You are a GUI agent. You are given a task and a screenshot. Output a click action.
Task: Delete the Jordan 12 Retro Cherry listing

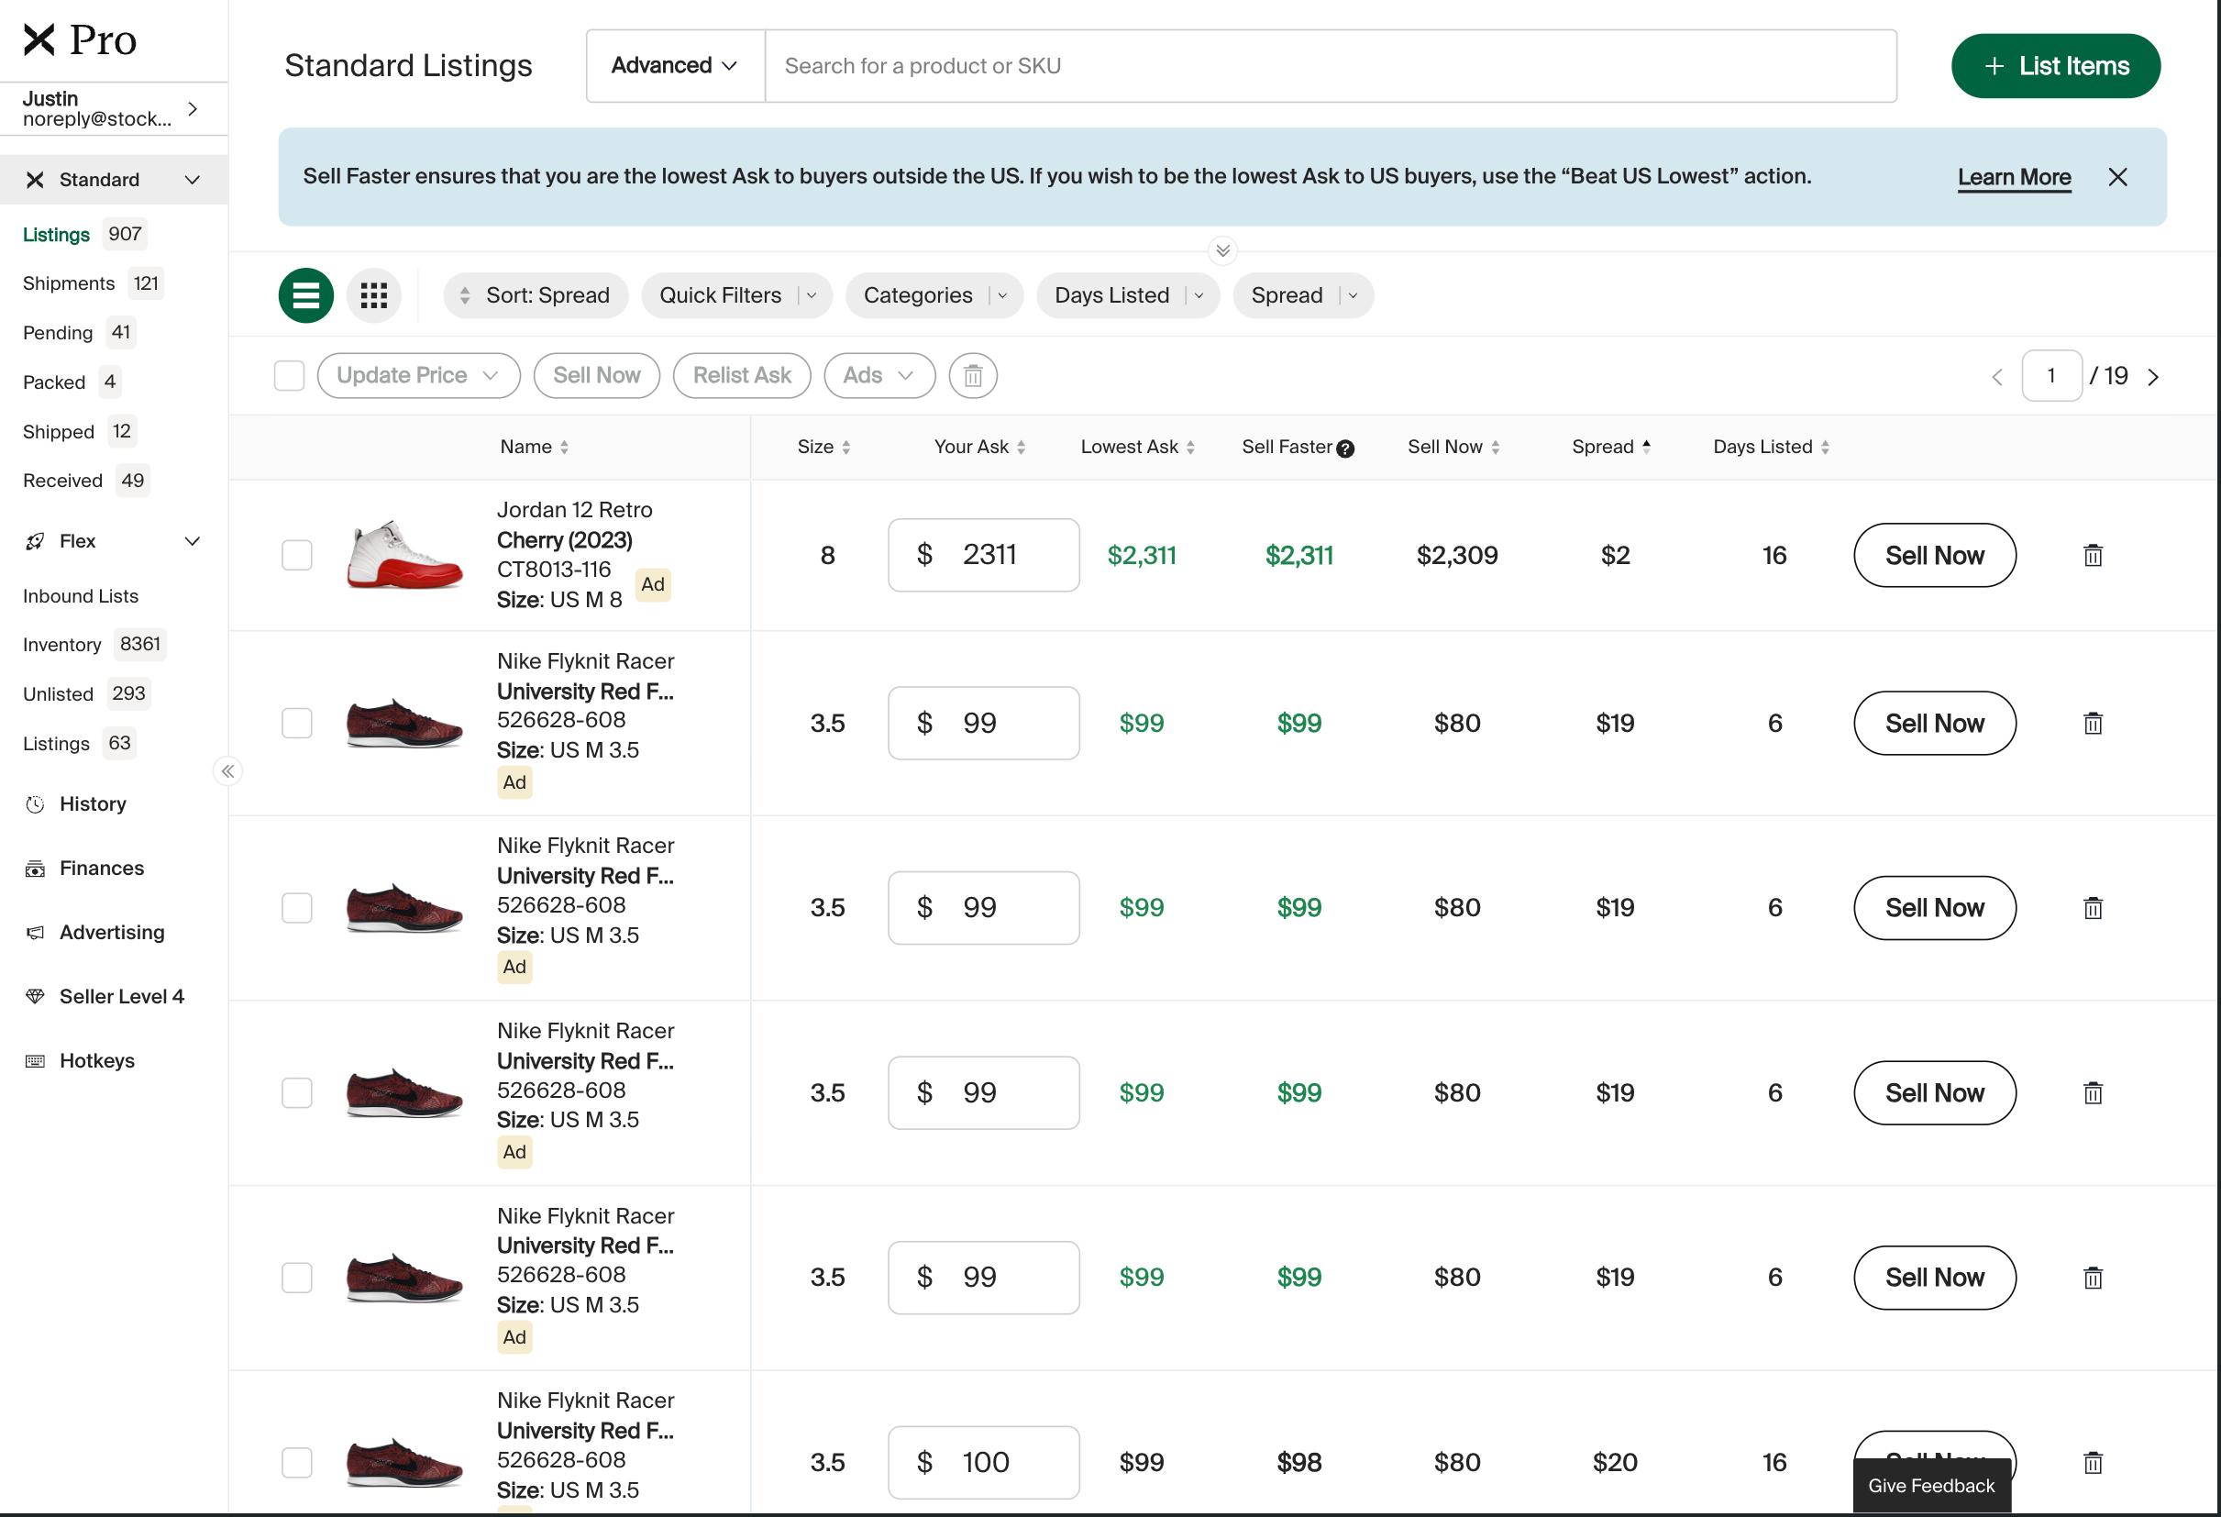tap(2092, 556)
